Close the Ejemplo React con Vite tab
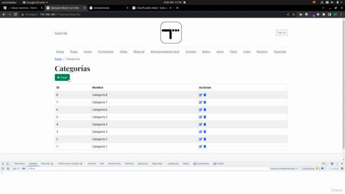 [85, 8]
